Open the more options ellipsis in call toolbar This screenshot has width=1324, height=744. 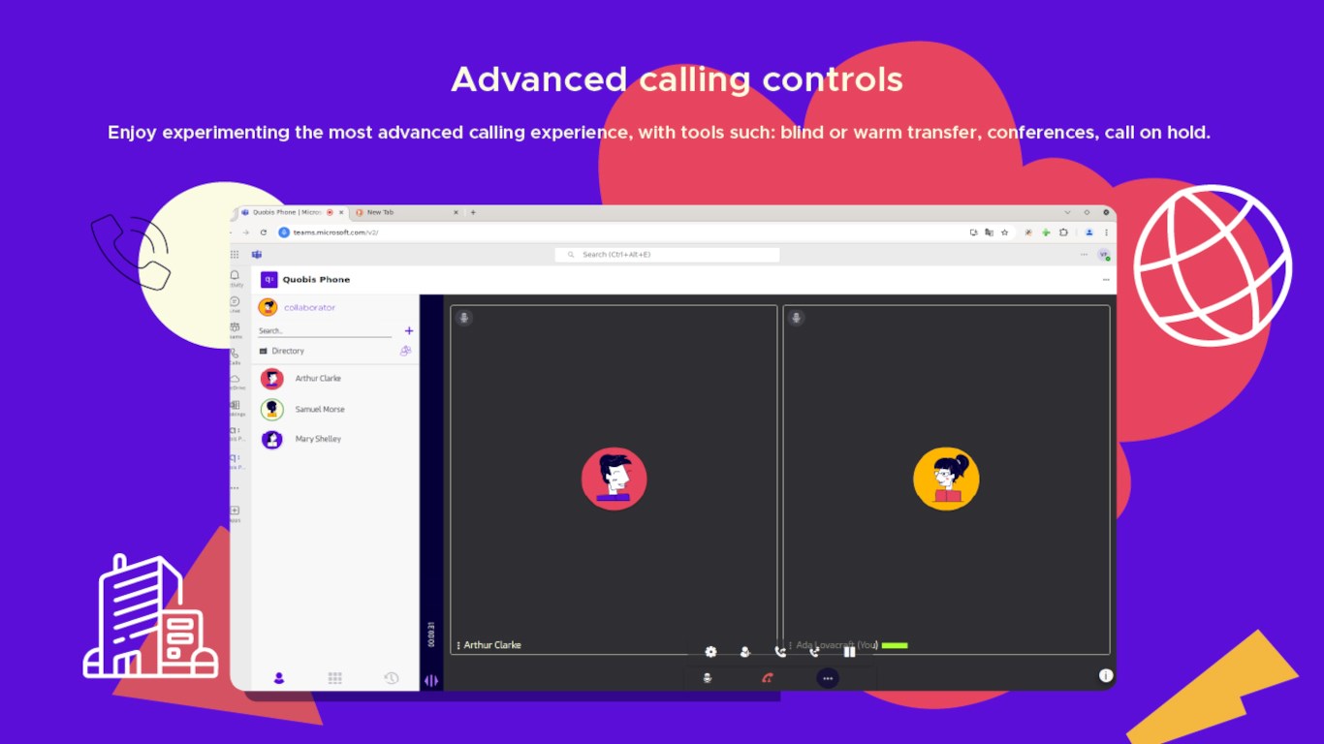827,678
